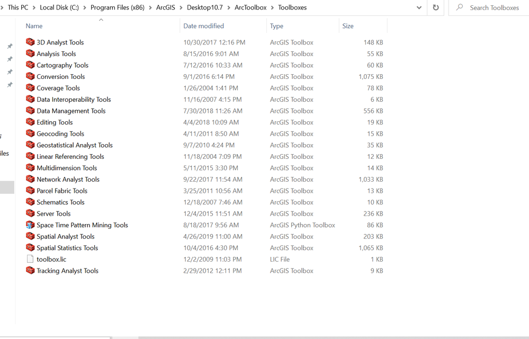529x339 pixels.
Task: Open the address bar history dropdown
Action: pos(419,7)
